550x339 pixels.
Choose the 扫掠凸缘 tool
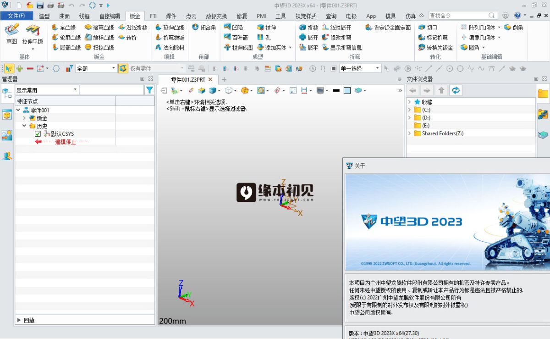pyautogui.click(x=99, y=47)
